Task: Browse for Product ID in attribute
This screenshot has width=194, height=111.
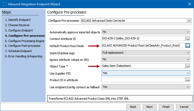Action: [x=188, y=80]
